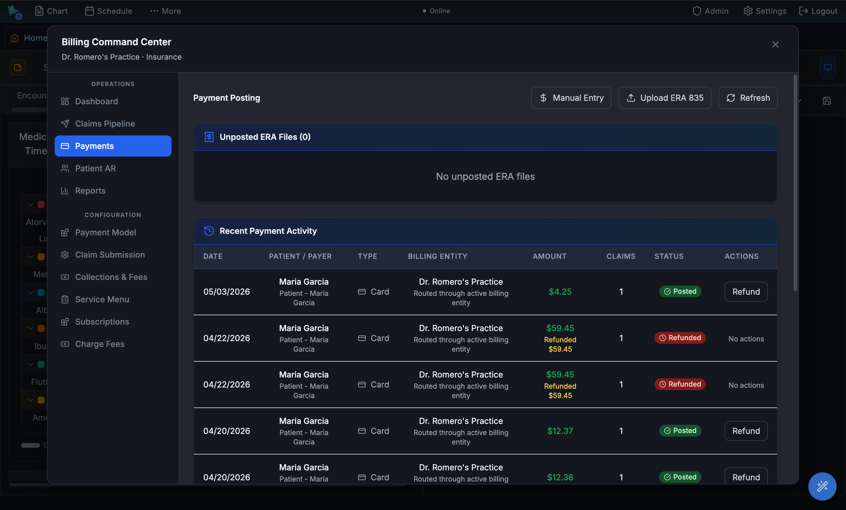Click the Posted badge on 05/03/2026 row
Screen dimensions: 846x510
click(680, 292)
